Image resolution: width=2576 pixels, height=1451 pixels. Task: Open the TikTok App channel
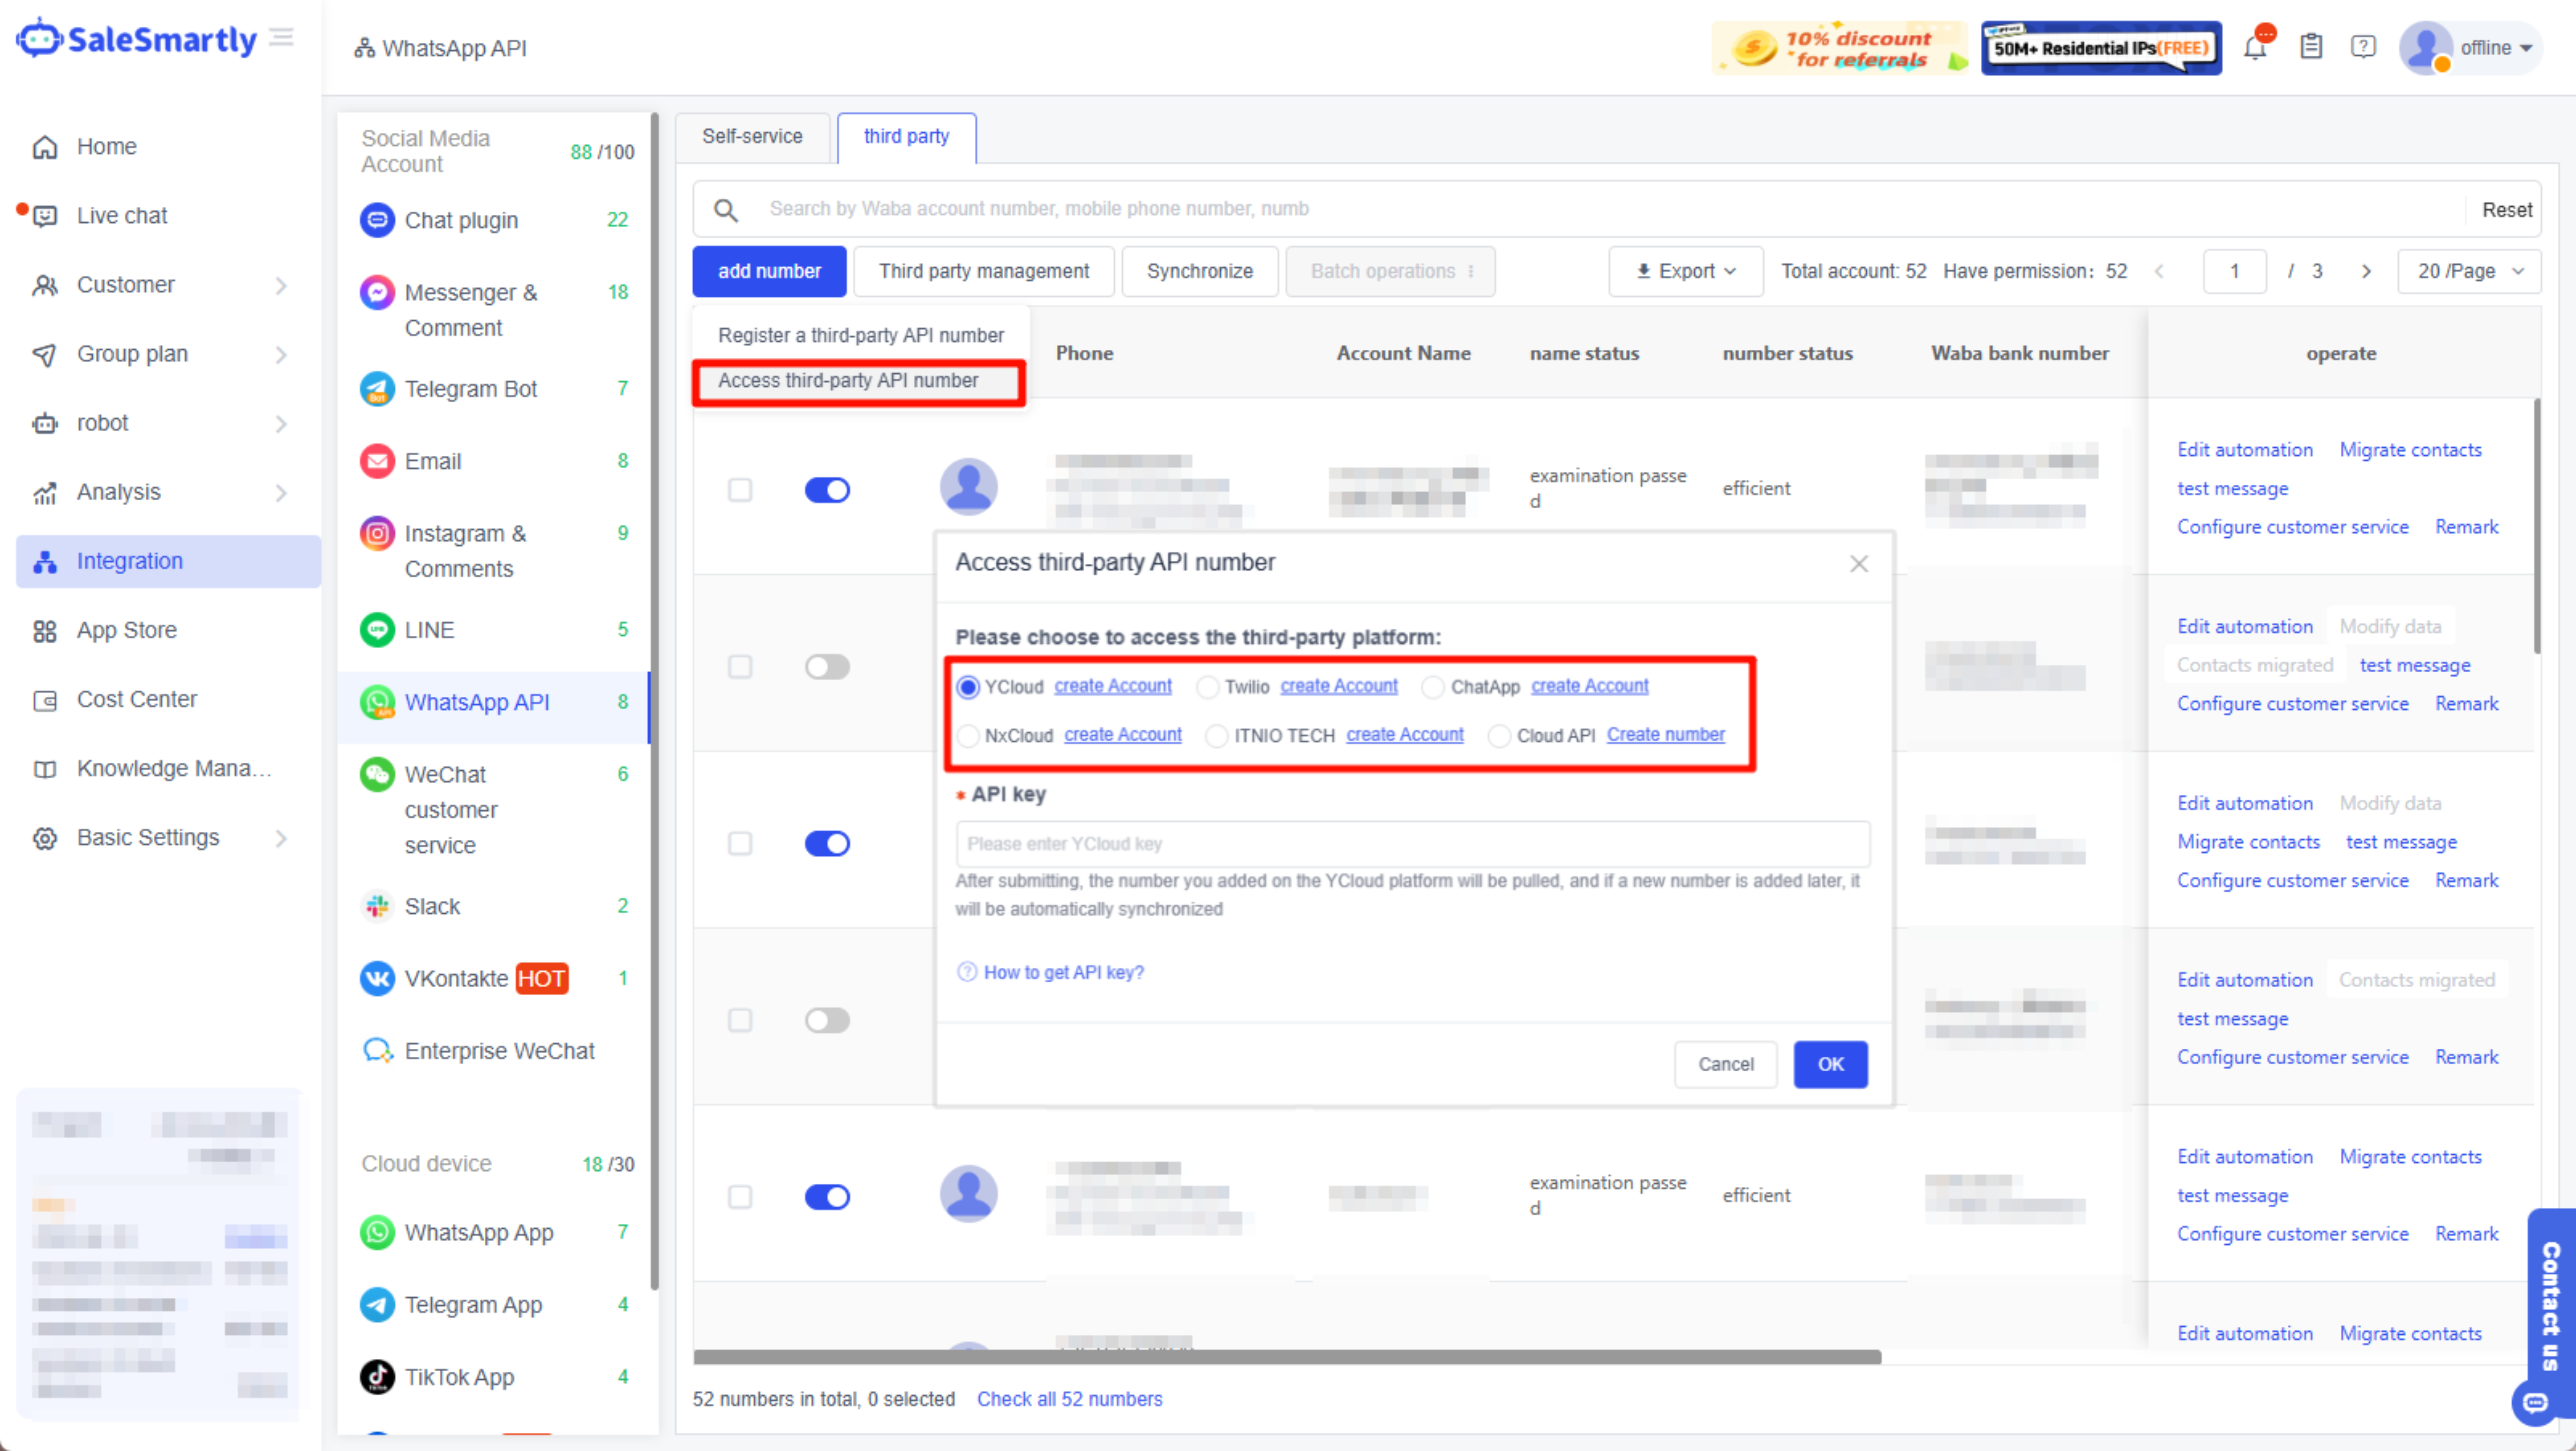(458, 1377)
